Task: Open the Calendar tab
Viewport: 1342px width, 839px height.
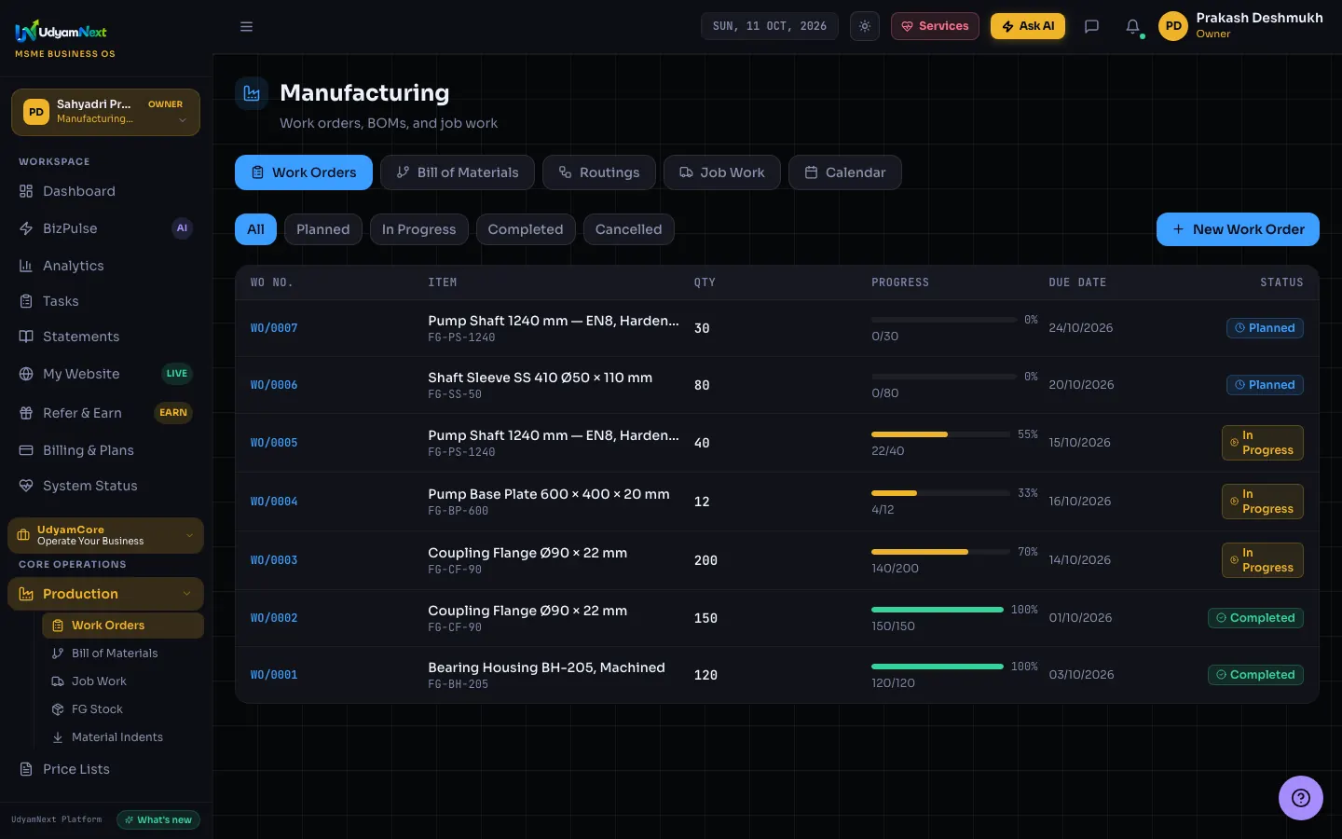Action: pyautogui.click(x=845, y=172)
